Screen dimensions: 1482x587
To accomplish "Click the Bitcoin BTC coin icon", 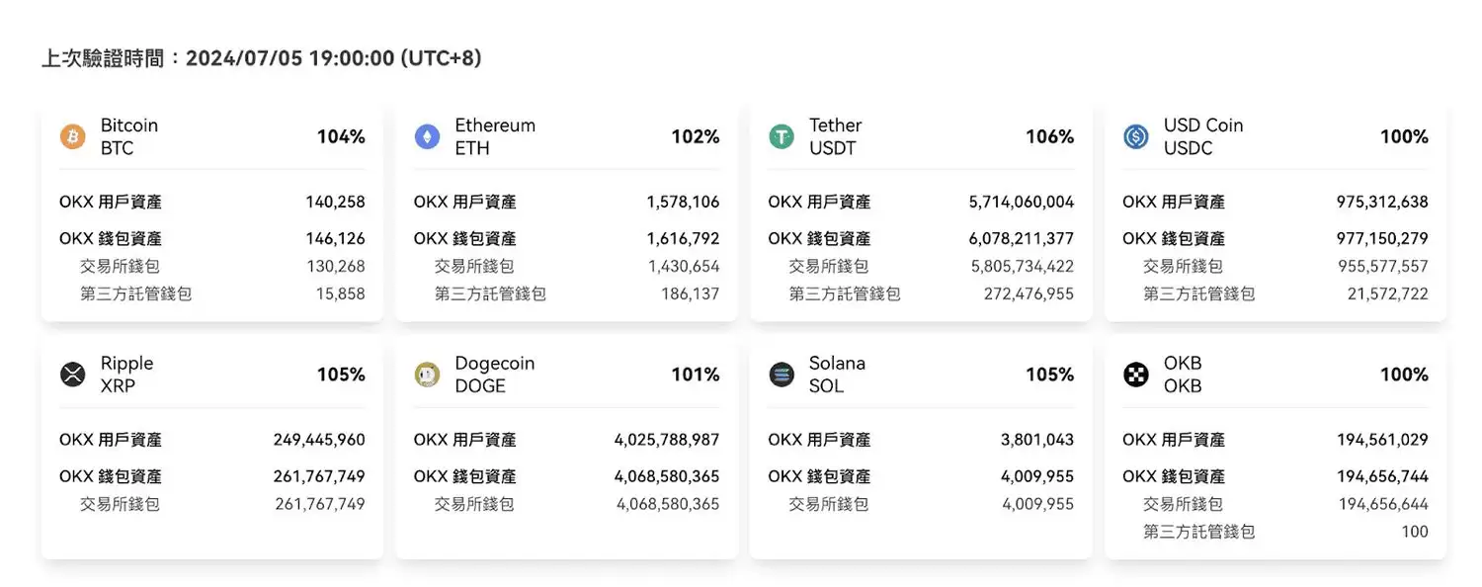I will [x=71, y=136].
